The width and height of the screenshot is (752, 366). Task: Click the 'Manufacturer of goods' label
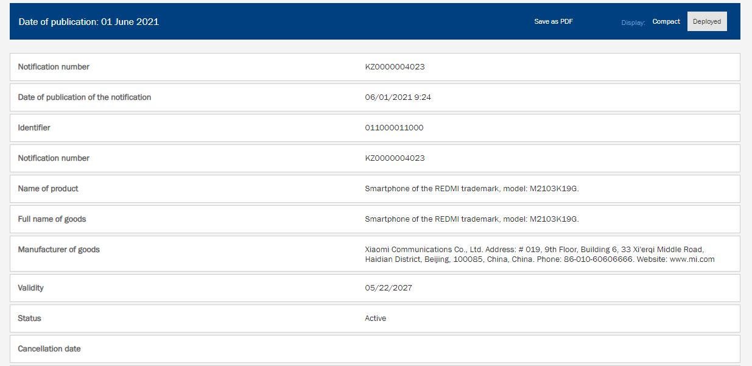click(59, 250)
